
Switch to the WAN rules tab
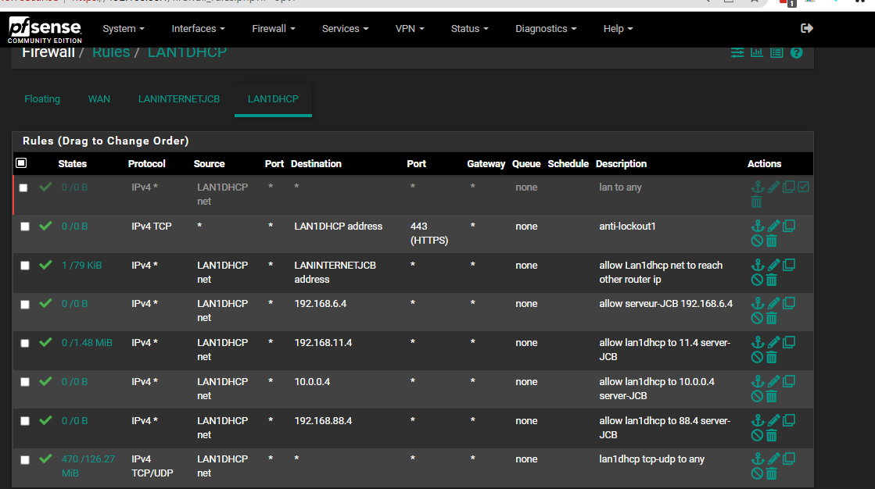(x=99, y=98)
